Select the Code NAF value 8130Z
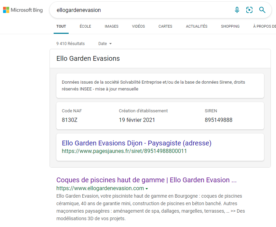Screen dimensions: 276x227 click(x=70, y=120)
